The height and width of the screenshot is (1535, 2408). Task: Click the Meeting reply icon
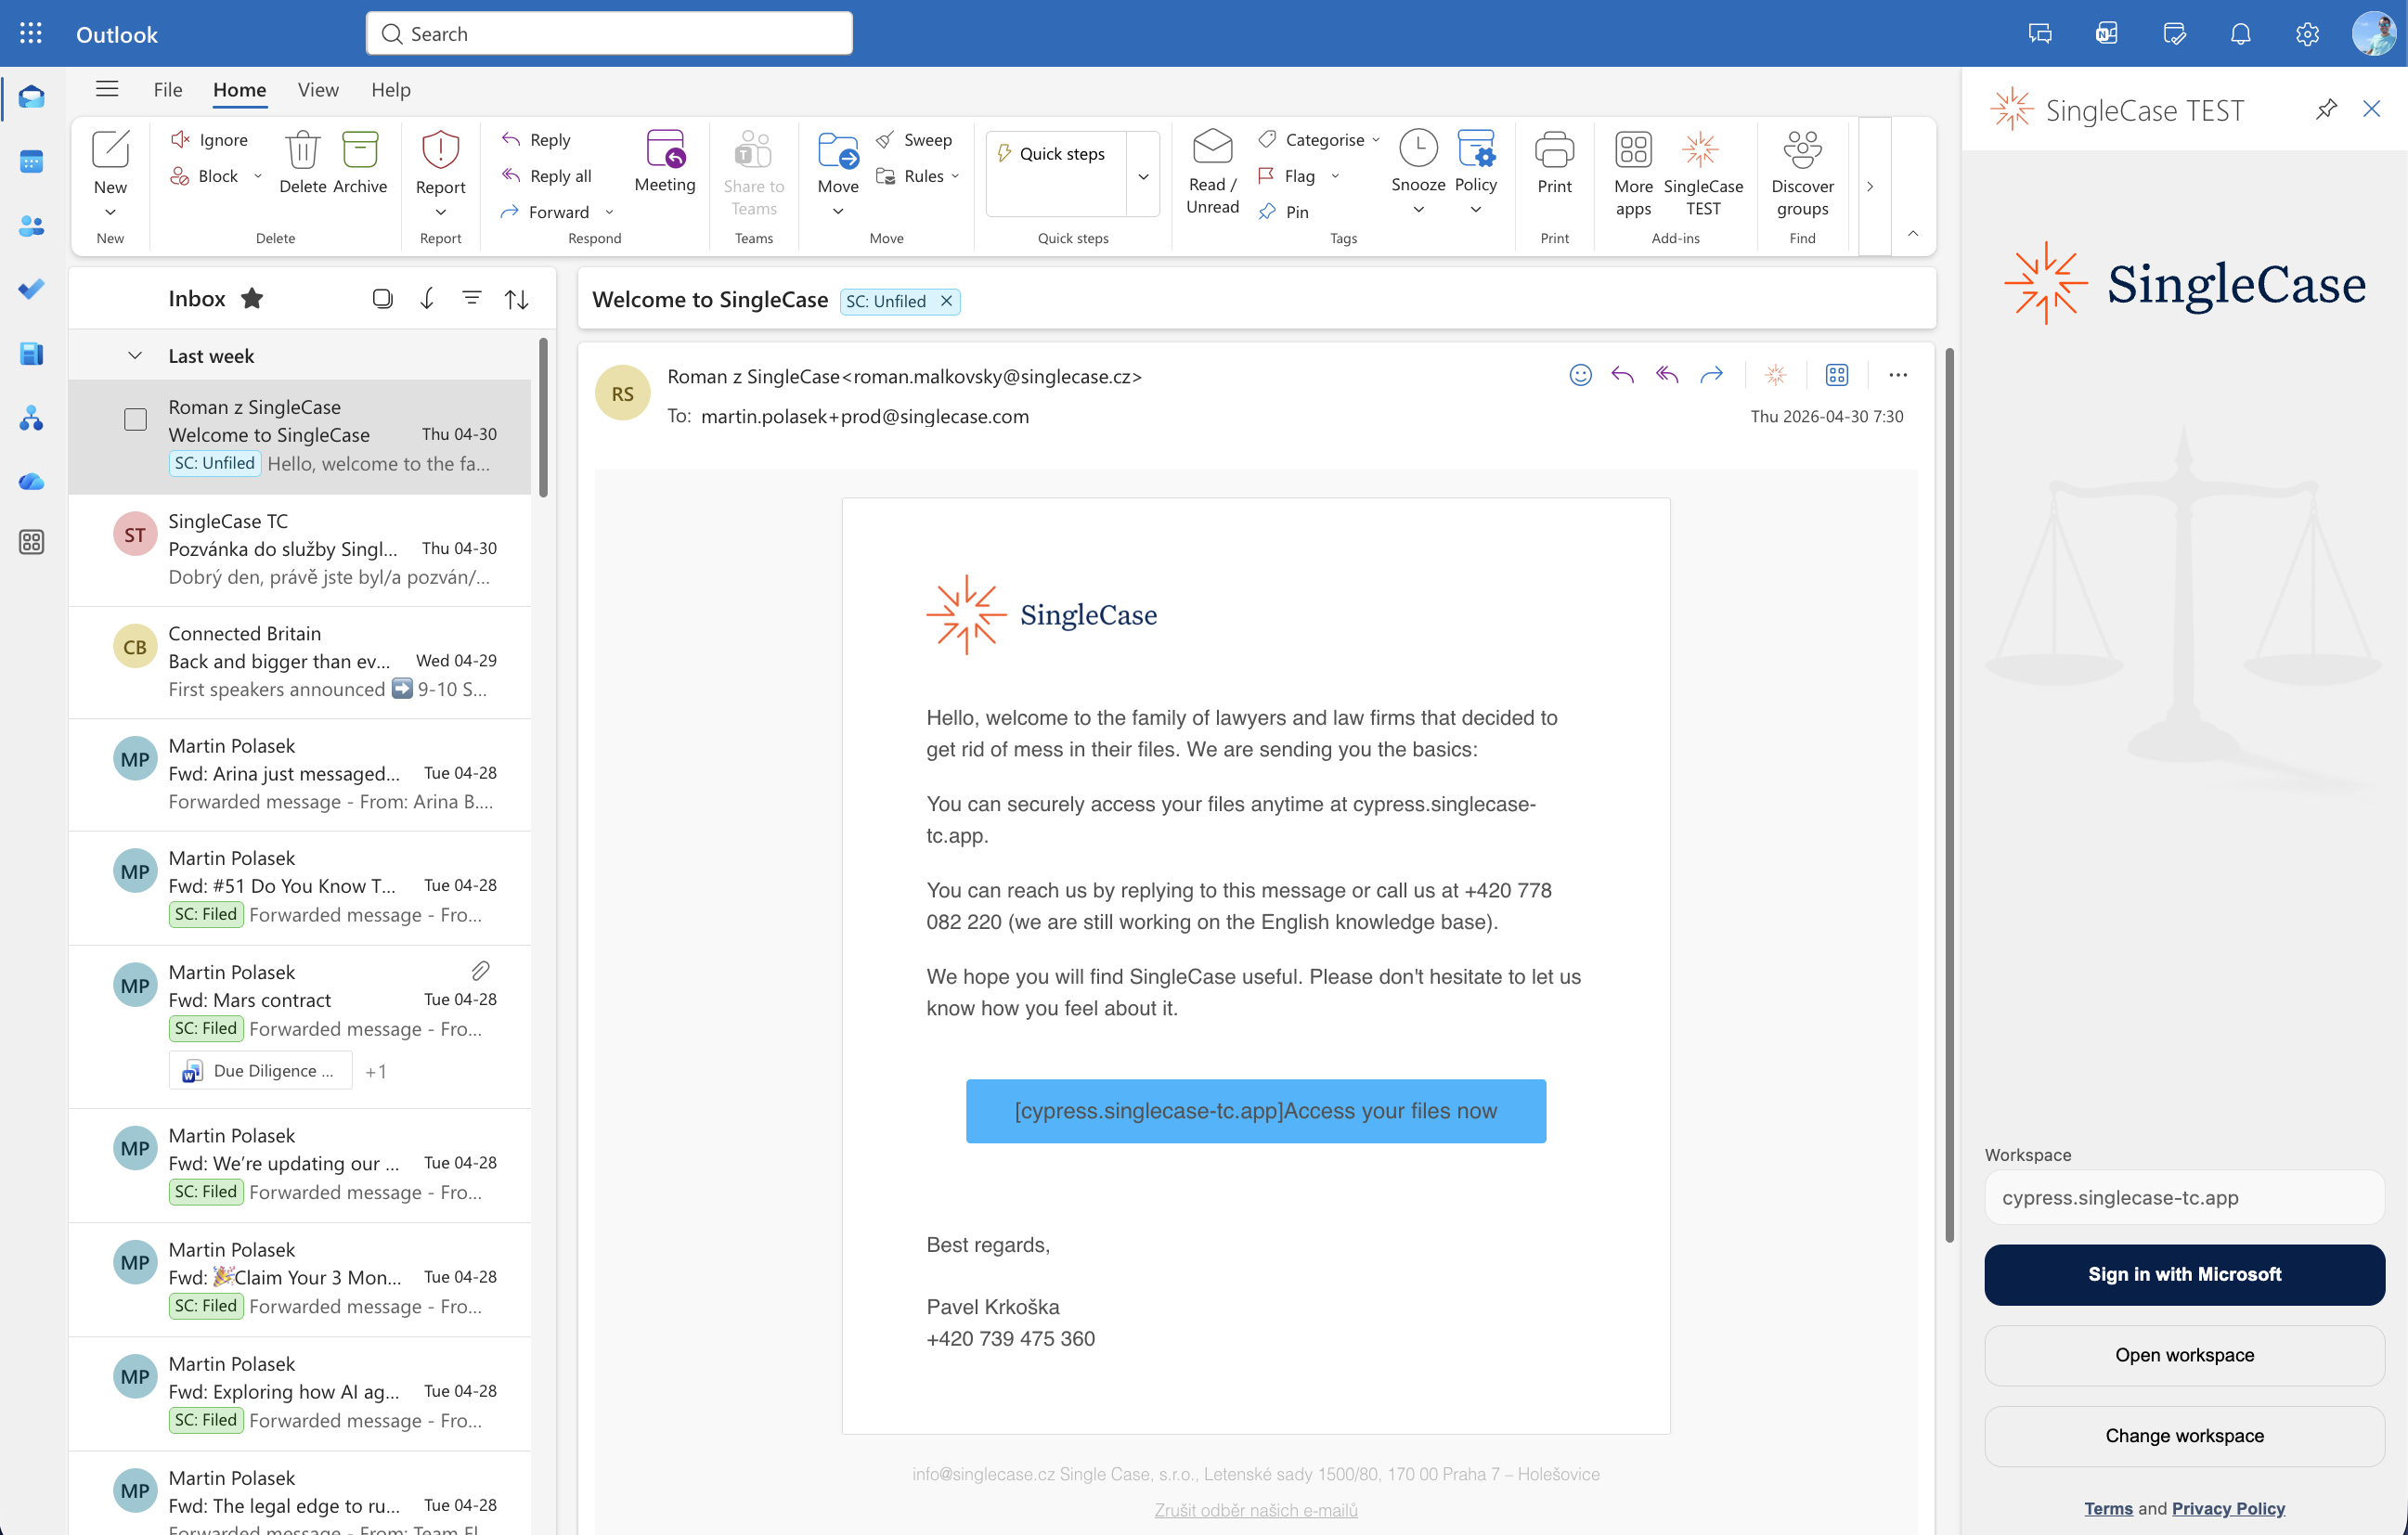[665, 149]
